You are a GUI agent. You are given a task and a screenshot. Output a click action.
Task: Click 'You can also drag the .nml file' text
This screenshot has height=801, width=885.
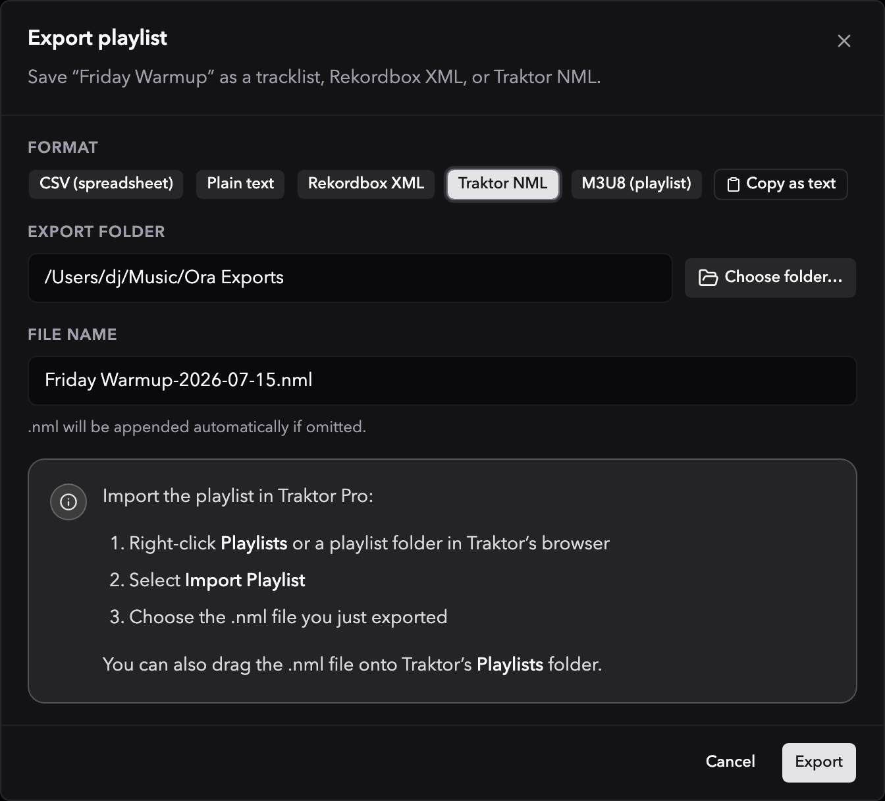352,665
